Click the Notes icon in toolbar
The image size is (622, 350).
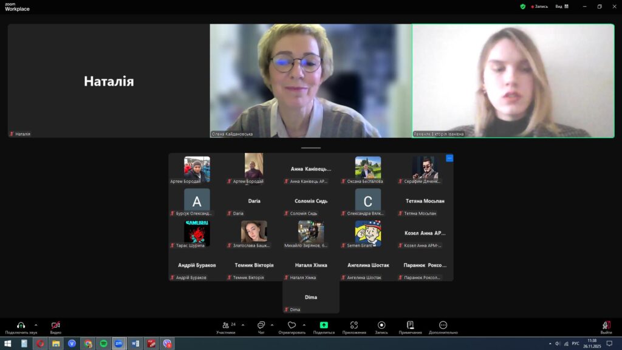pyautogui.click(x=411, y=325)
